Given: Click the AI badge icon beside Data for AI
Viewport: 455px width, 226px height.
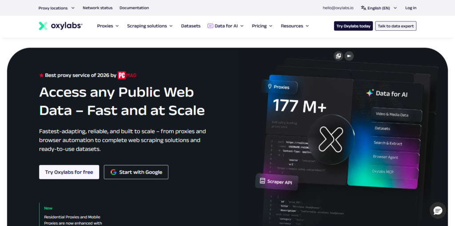Looking at the screenshot, I should coord(210,26).
